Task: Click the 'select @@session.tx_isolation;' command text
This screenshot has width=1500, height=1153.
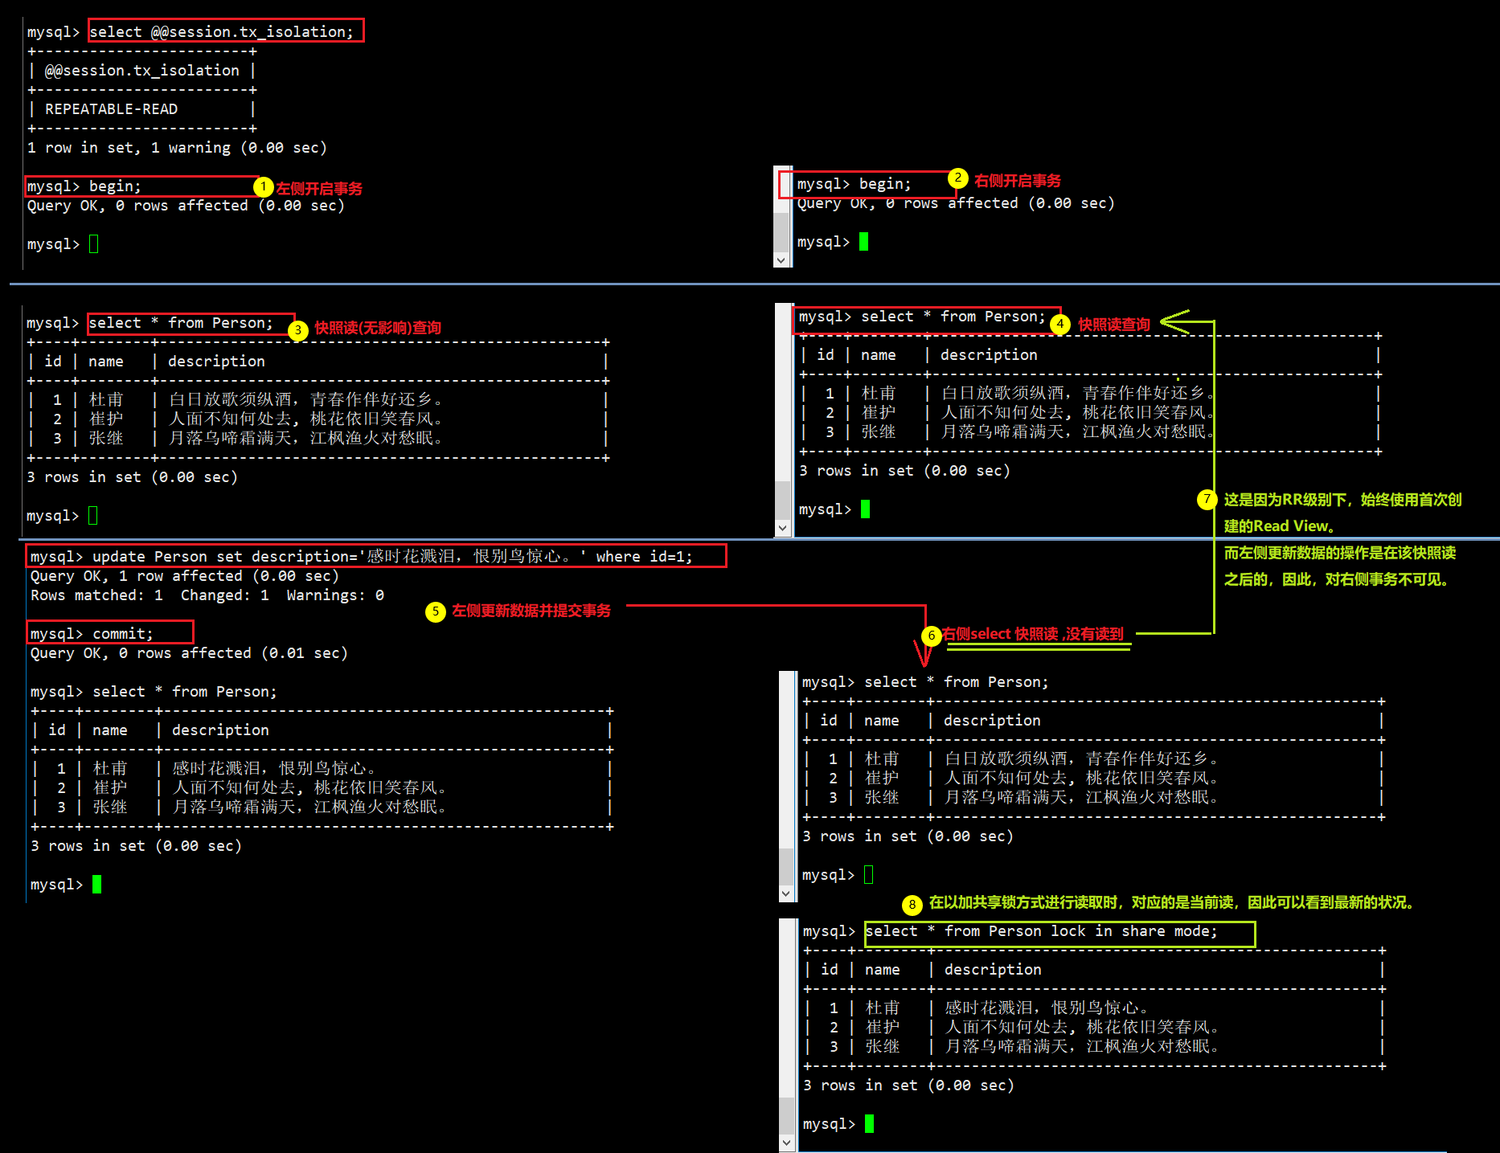Action: pos(221,31)
